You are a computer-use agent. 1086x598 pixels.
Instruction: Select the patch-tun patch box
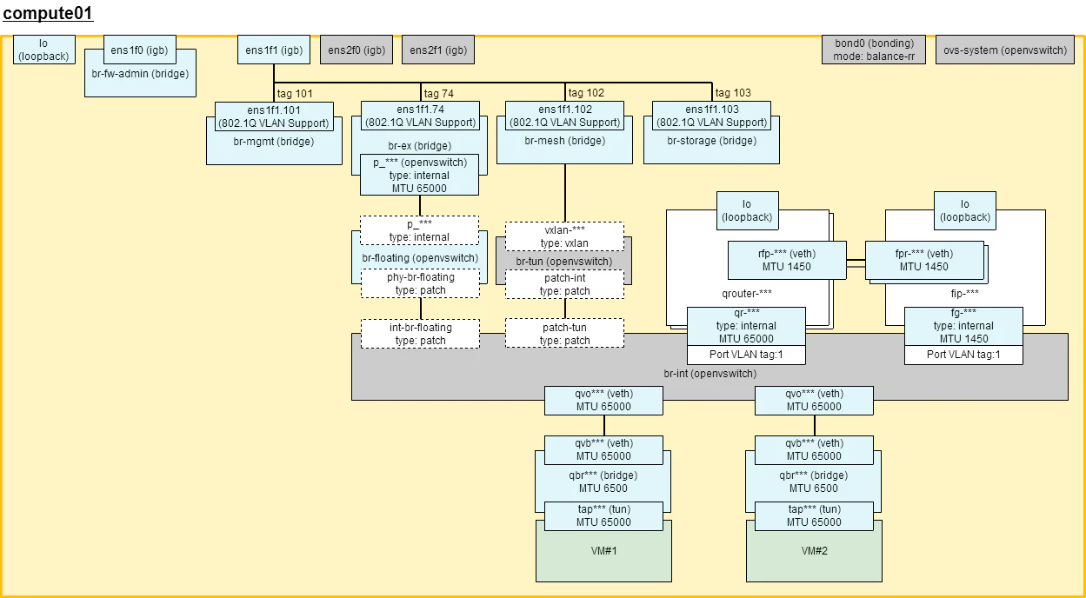tap(565, 334)
